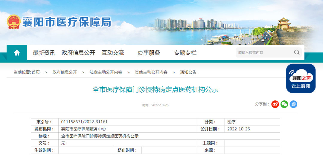Share to Weibo icon

(275, 104)
